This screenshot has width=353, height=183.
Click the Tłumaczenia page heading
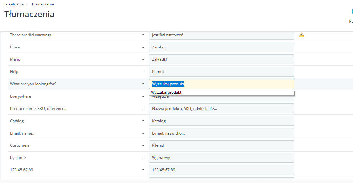pos(29,14)
